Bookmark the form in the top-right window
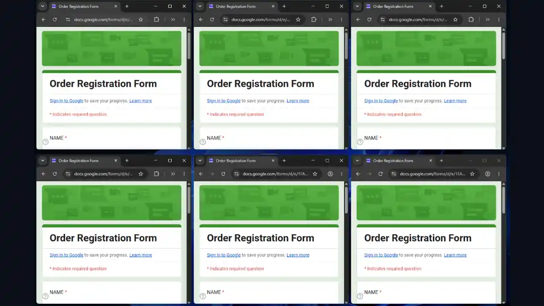 [x=456, y=20]
